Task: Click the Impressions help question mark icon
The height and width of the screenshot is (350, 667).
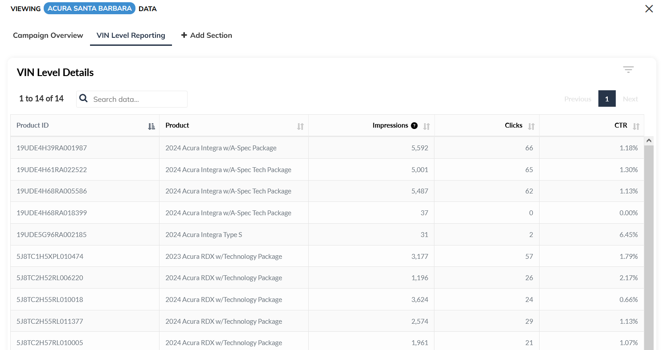Action: (x=414, y=126)
